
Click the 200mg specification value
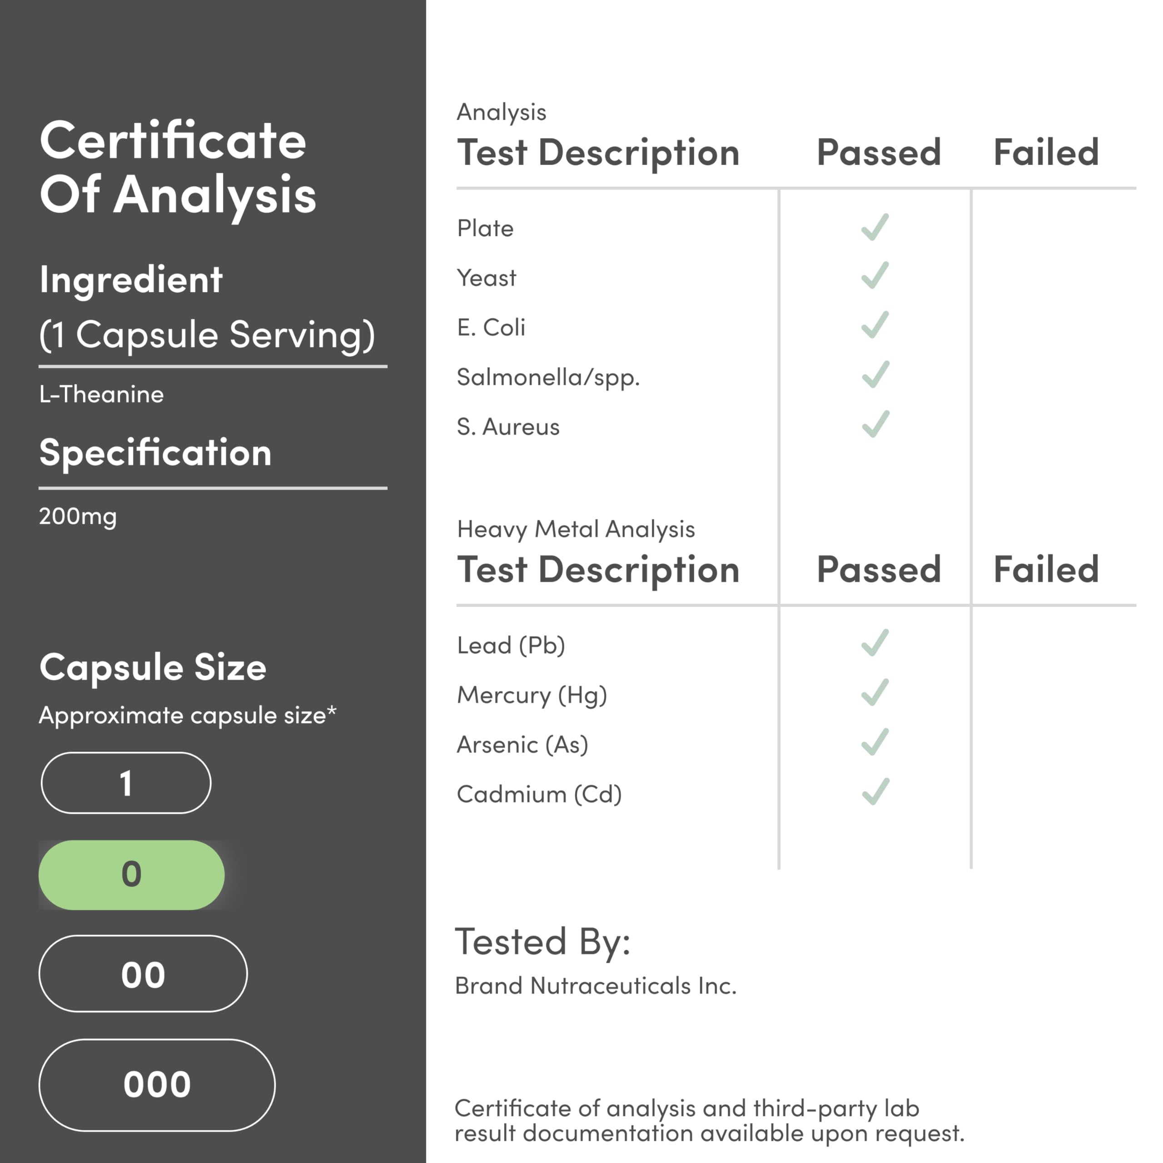pyautogui.click(x=78, y=517)
